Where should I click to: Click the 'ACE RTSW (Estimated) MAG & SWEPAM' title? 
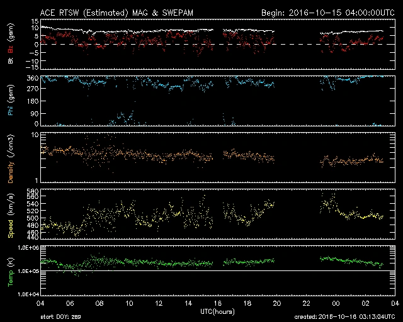click(116, 13)
